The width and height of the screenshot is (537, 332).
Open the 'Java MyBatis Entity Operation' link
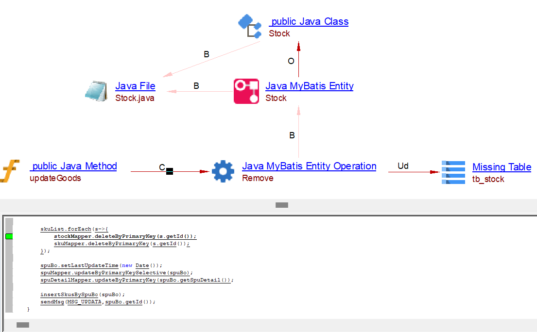309,166
